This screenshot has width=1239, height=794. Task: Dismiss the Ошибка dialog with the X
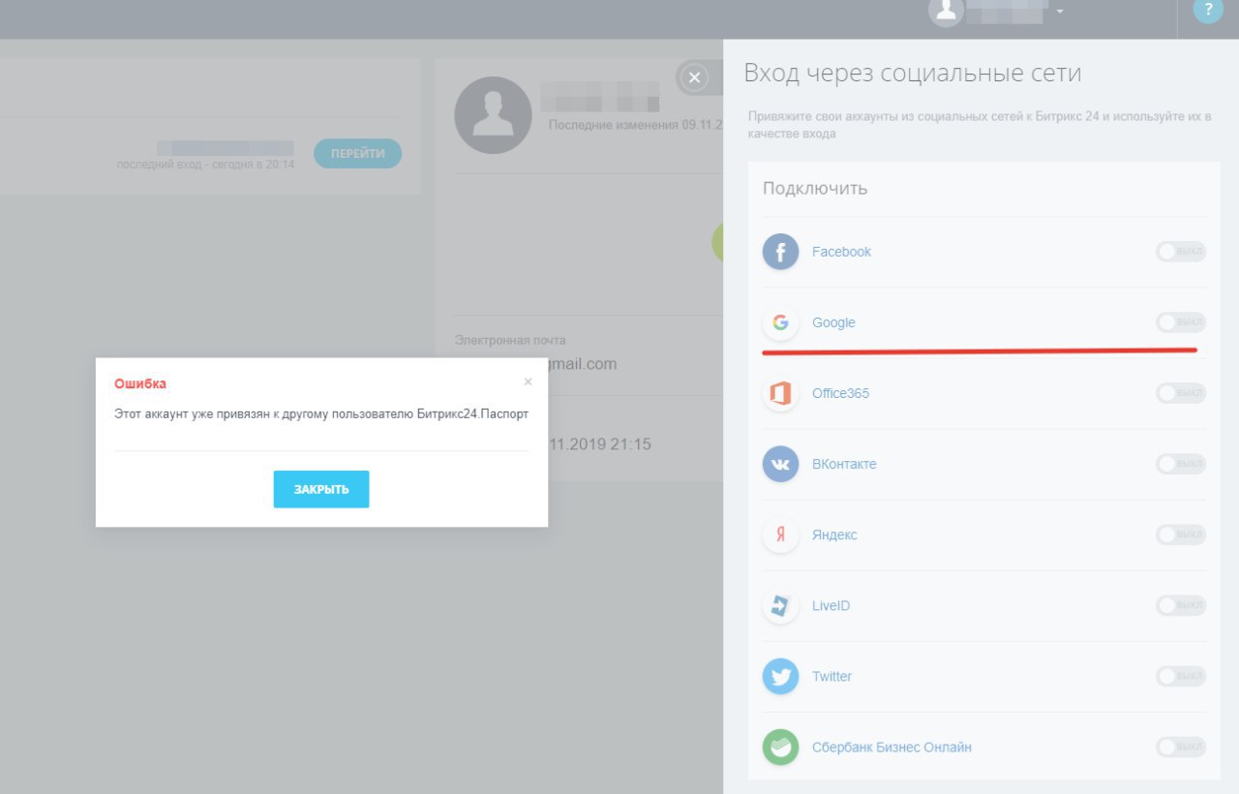tap(528, 382)
